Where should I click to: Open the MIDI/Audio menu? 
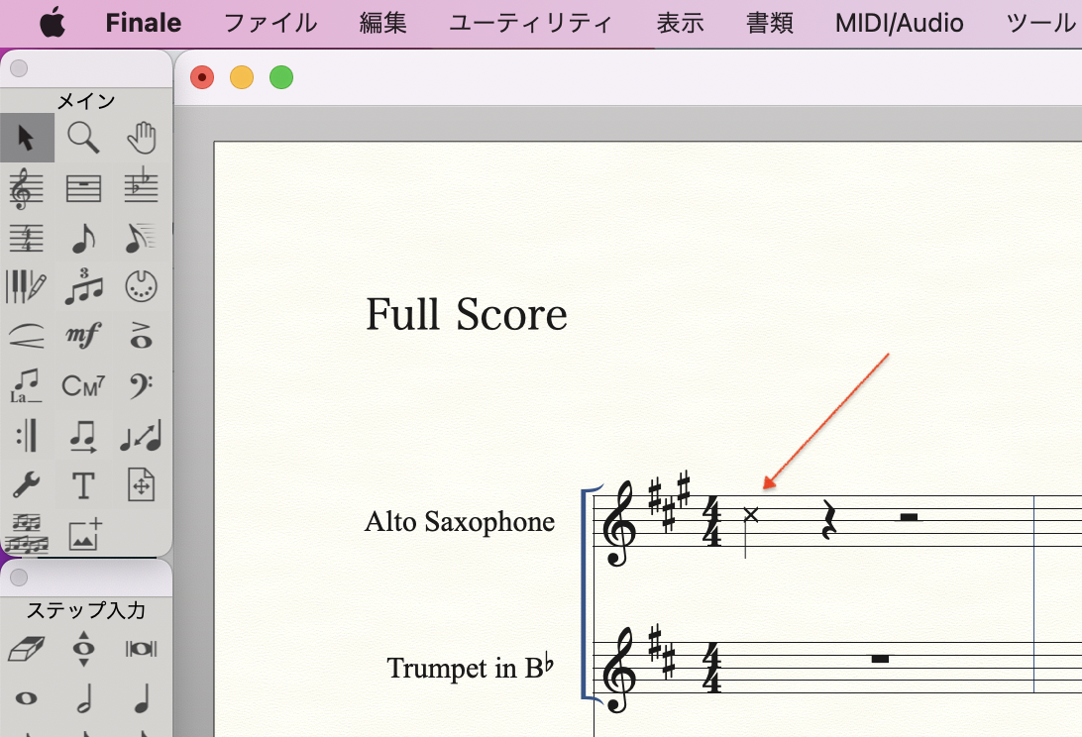899,24
